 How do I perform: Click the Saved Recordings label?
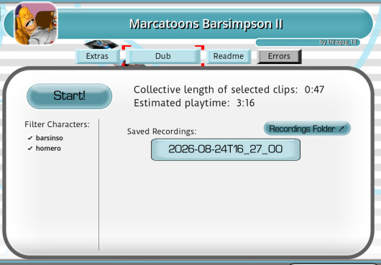pyautogui.click(x=162, y=131)
